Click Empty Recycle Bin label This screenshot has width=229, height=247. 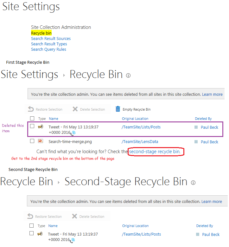(137, 109)
